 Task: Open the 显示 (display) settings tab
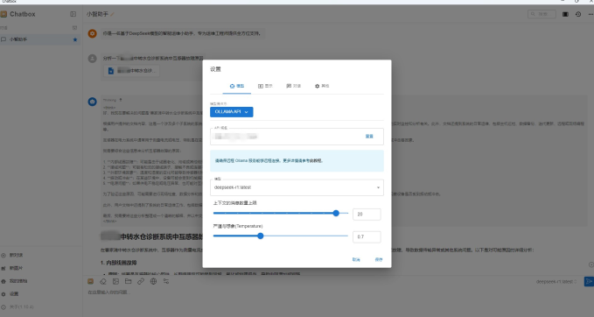click(x=265, y=86)
